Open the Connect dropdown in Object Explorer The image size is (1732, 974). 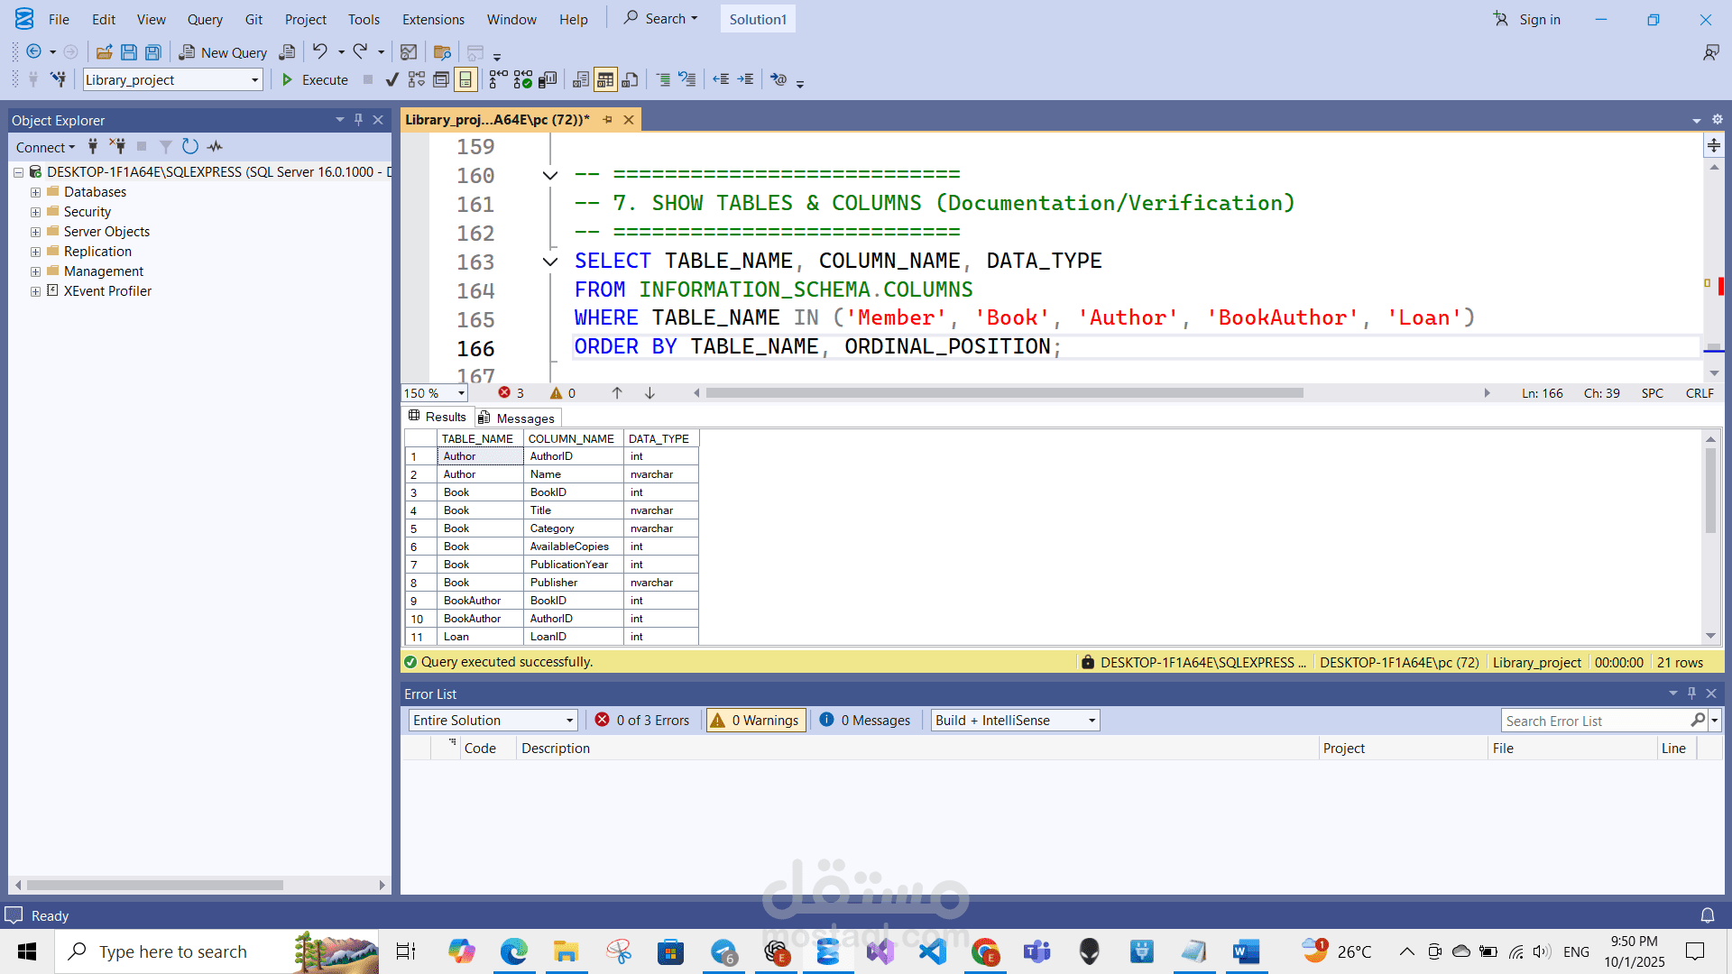pos(45,147)
